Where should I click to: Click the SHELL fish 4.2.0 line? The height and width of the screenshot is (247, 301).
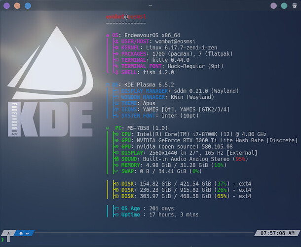[x=148, y=73]
